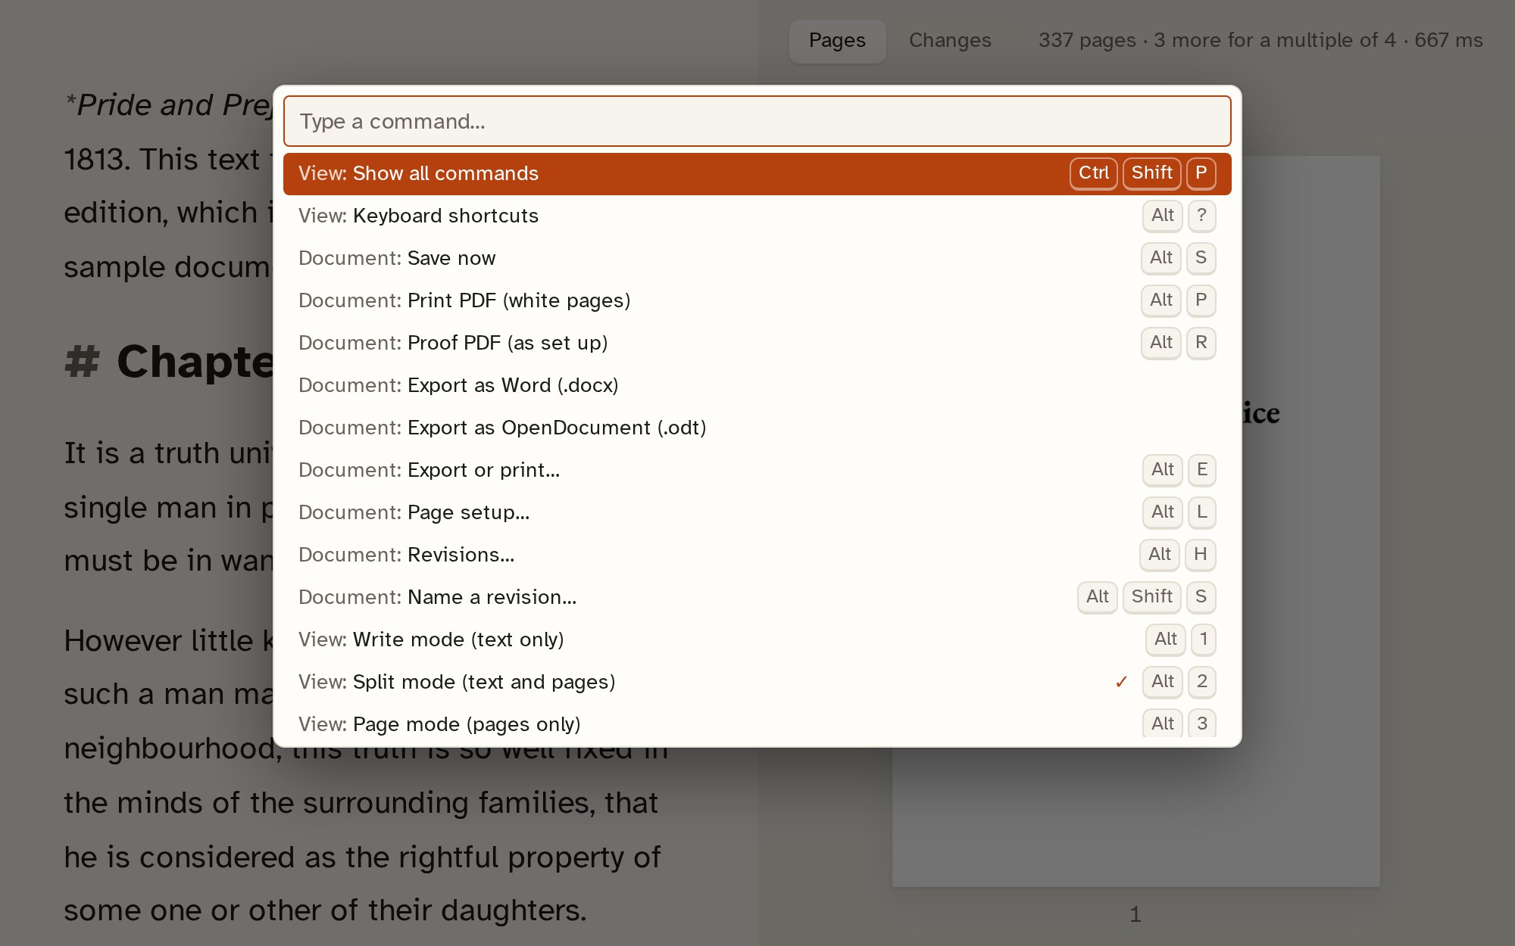Screen dimensions: 1515x946
Task: Open 'Document: Revisions...' command
Action: point(757,555)
